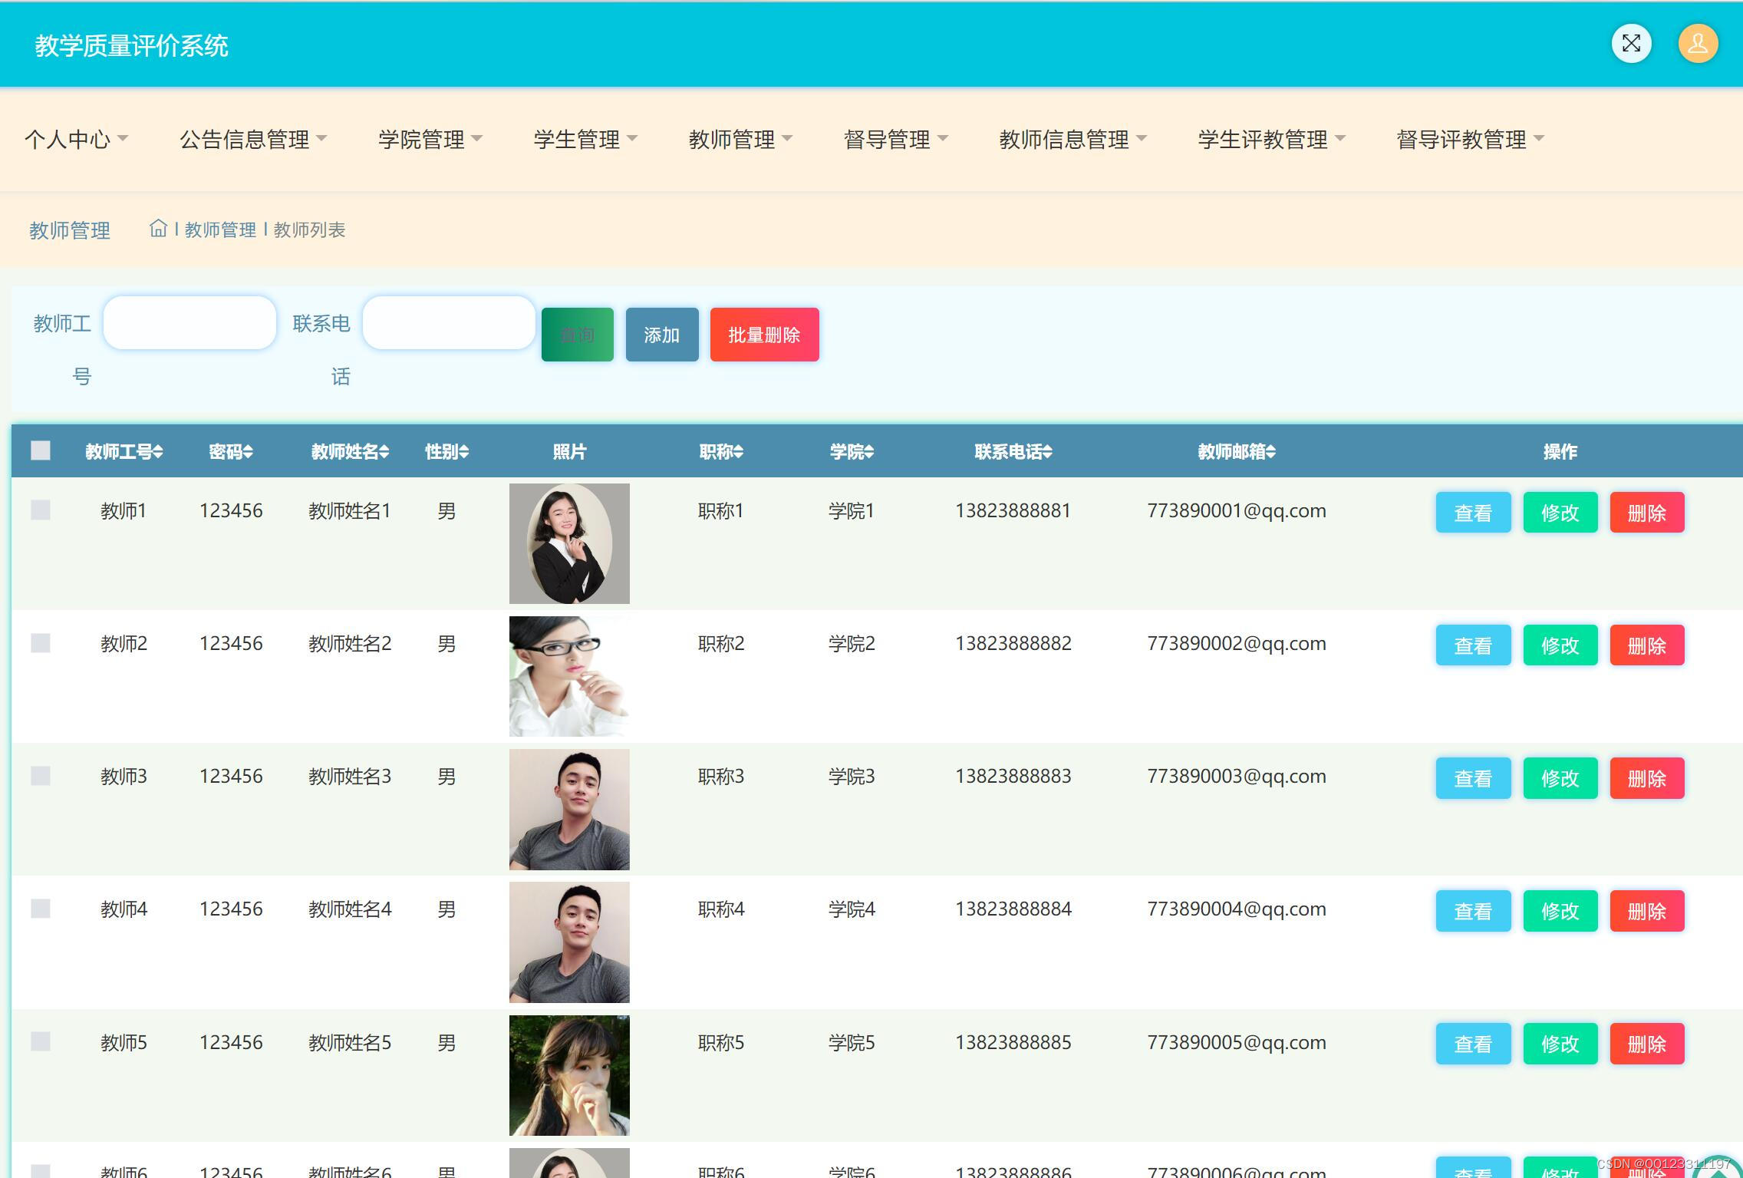Image resolution: width=1743 pixels, height=1178 pixels.
Task: Expand the 个人中心 dropdown menu
Action: click(x=76, y=140)
